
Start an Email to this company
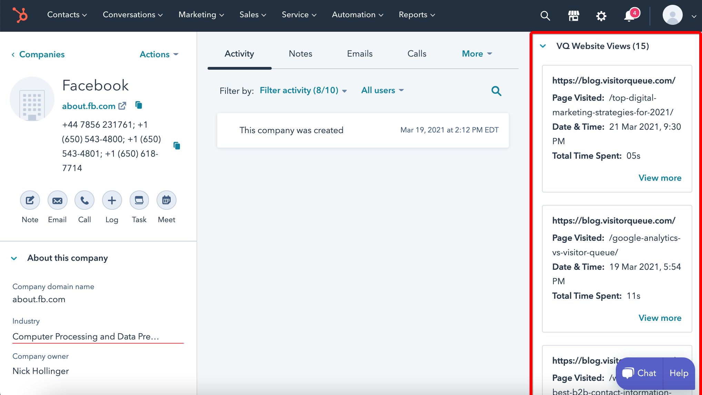57,200
